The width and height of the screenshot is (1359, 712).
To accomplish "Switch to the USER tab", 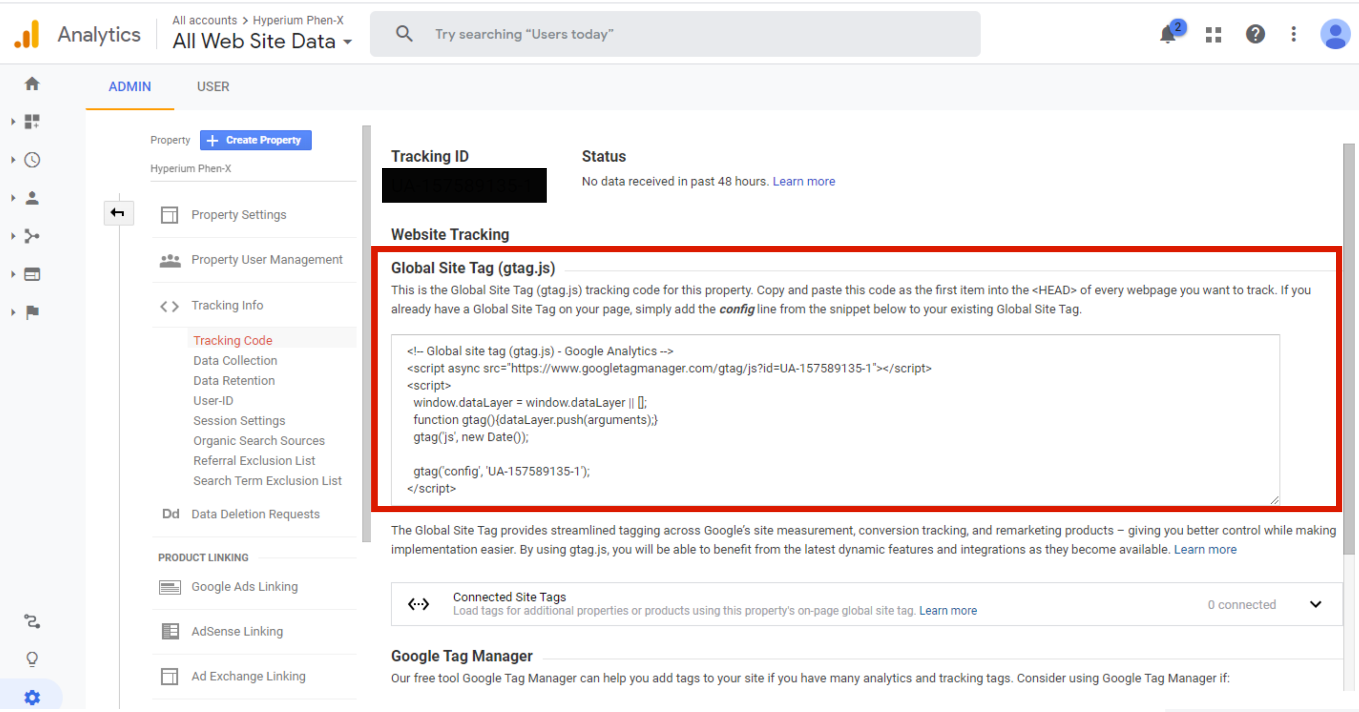I will pyautogui.click(x=212, y=86).
